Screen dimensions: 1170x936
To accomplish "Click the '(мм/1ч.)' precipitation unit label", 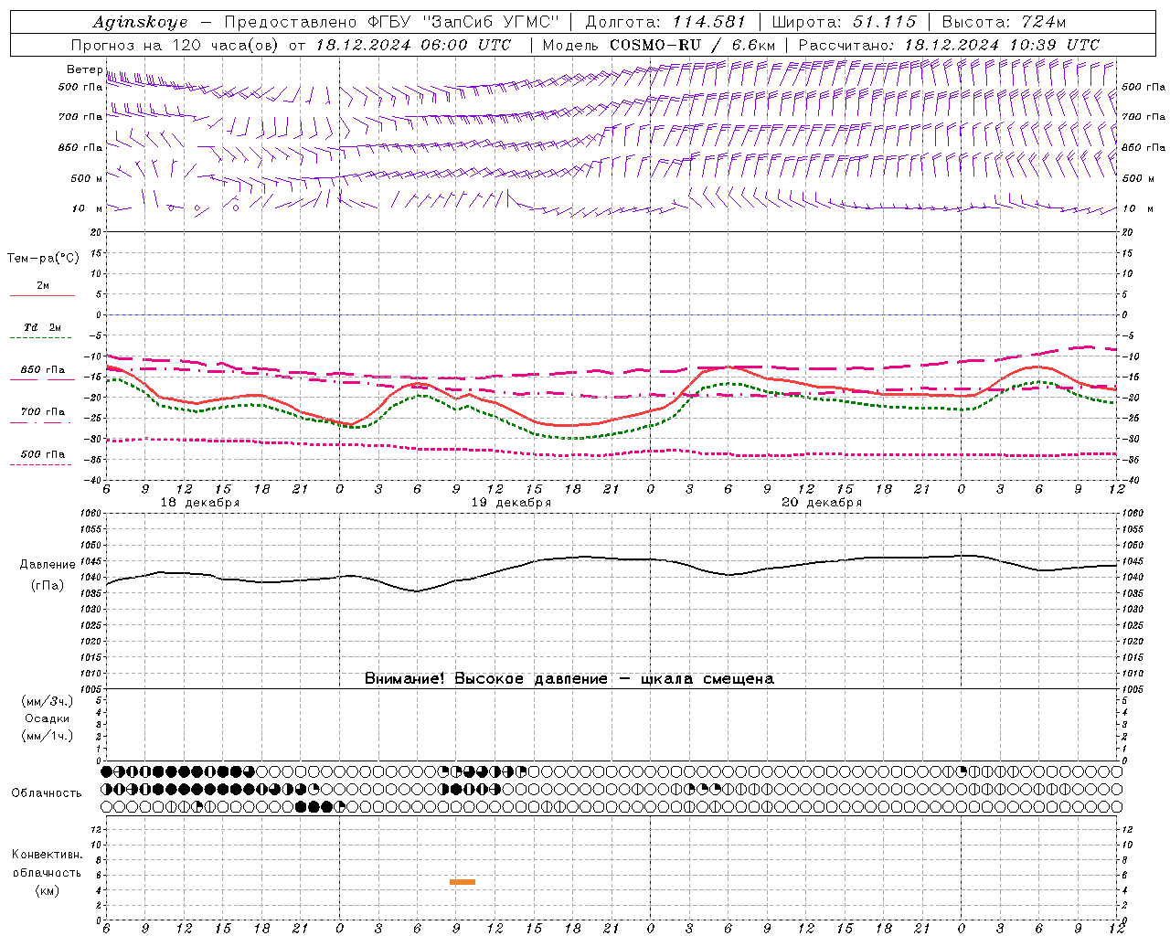I will coord(47,736).
